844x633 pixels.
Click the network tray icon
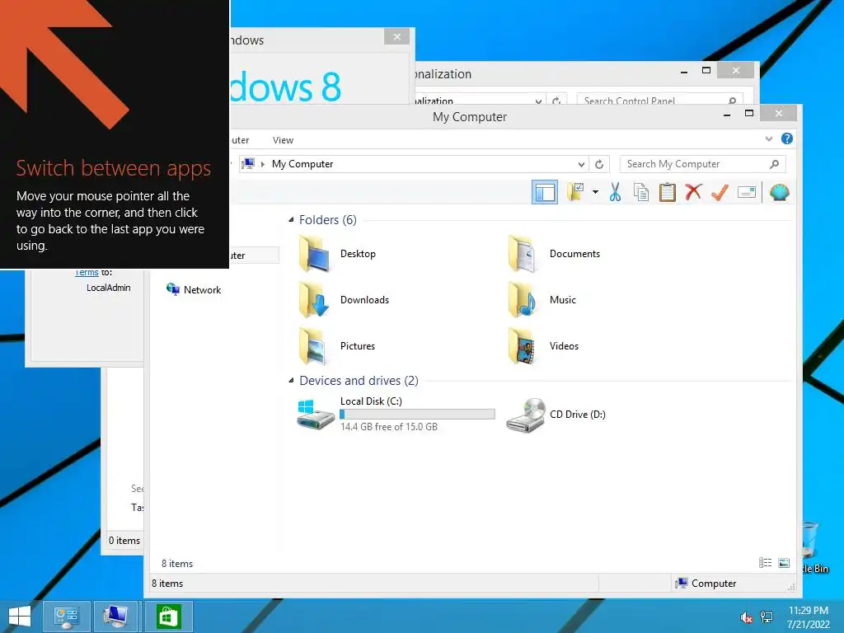pyautogui.click(x=767, y=617)
